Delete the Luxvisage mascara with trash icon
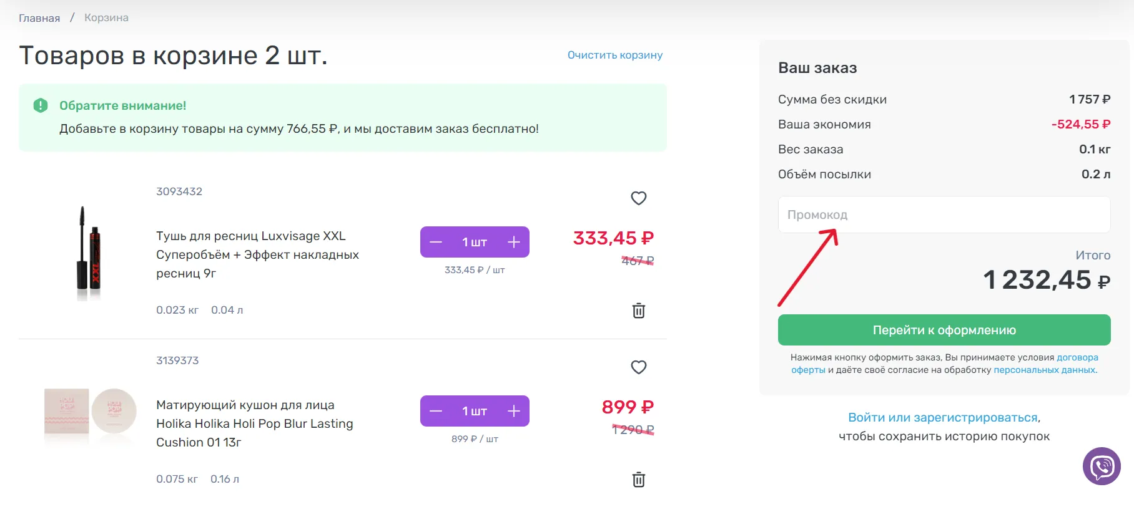 coord(638,311)
